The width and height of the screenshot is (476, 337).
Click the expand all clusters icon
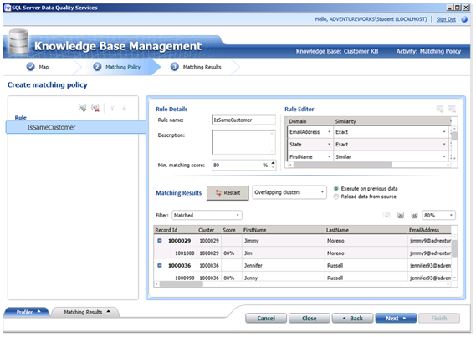pos(401,216)
